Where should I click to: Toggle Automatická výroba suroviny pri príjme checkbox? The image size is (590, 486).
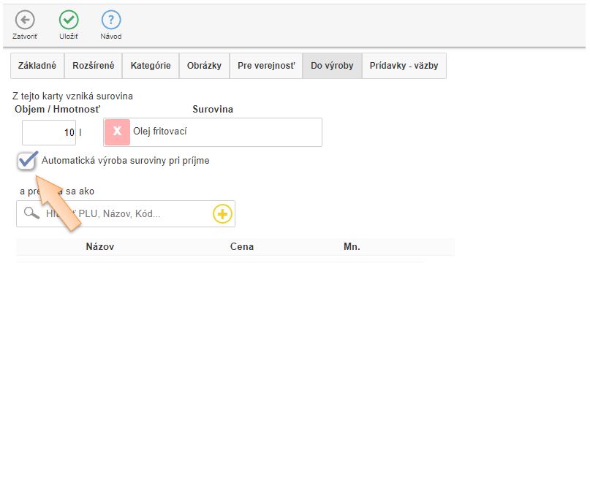point(28,160)
